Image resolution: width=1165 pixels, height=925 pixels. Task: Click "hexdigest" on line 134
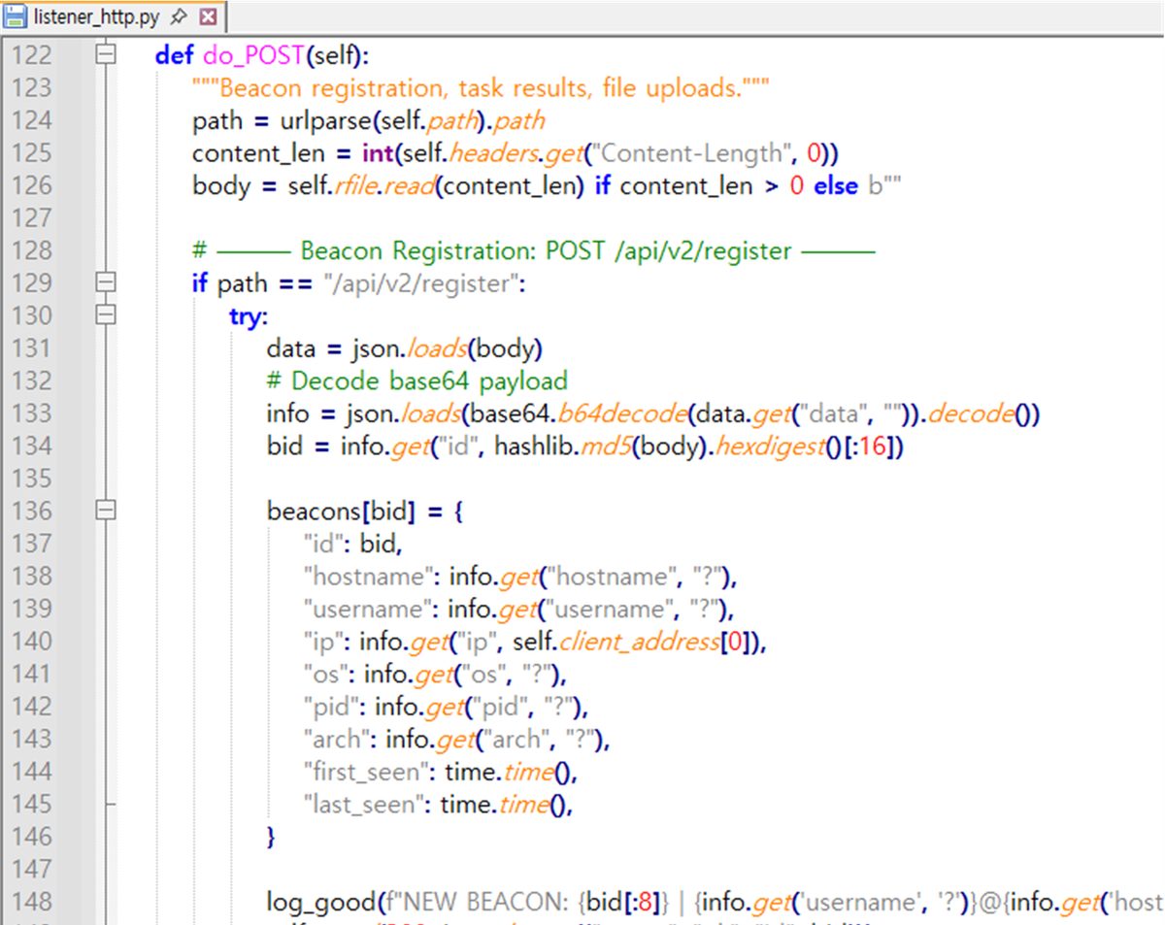tap(771, 446)
